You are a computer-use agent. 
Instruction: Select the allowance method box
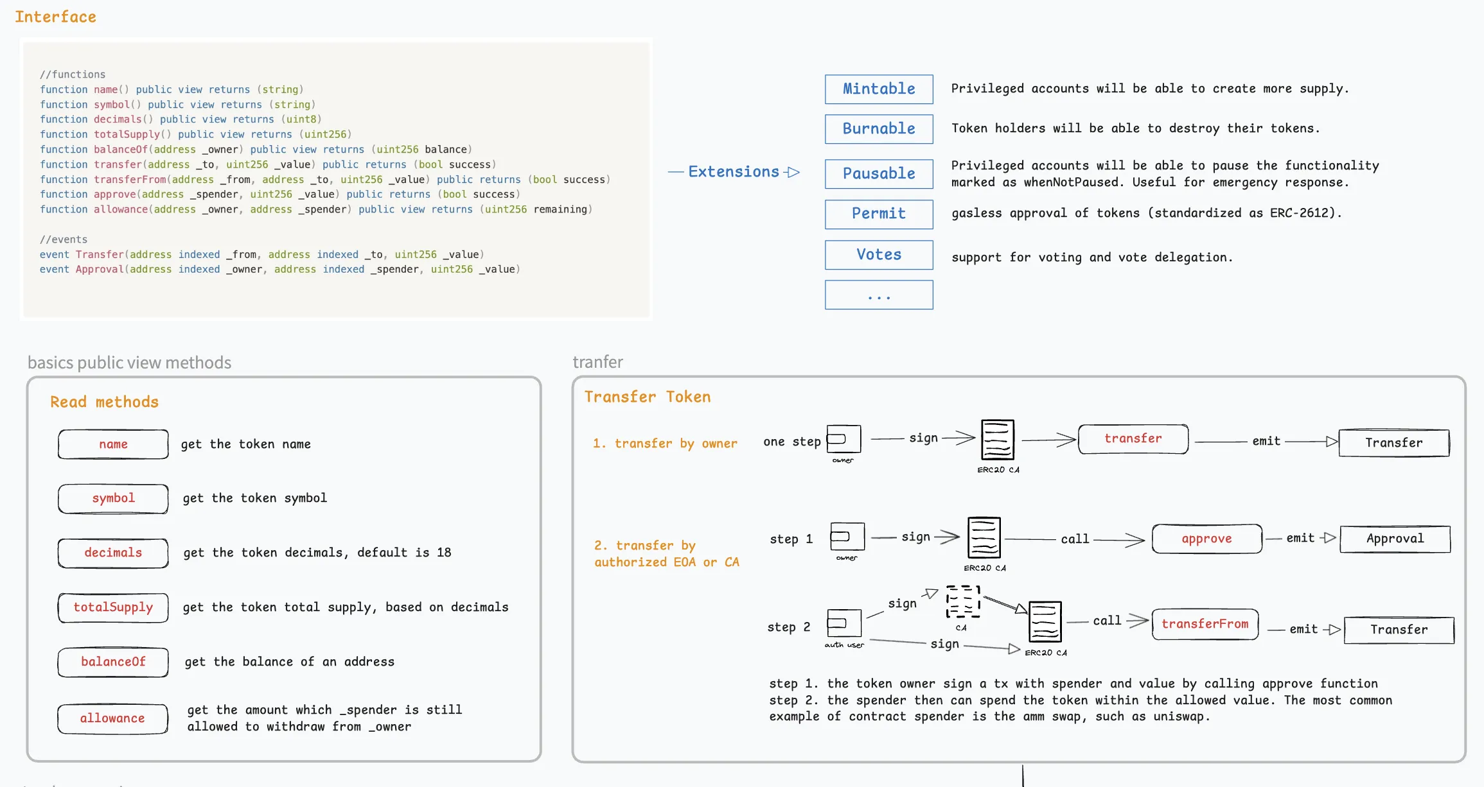click(112, 719)
